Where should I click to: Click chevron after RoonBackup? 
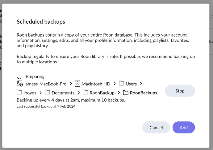pyautogui.click(x=119, y=93)
